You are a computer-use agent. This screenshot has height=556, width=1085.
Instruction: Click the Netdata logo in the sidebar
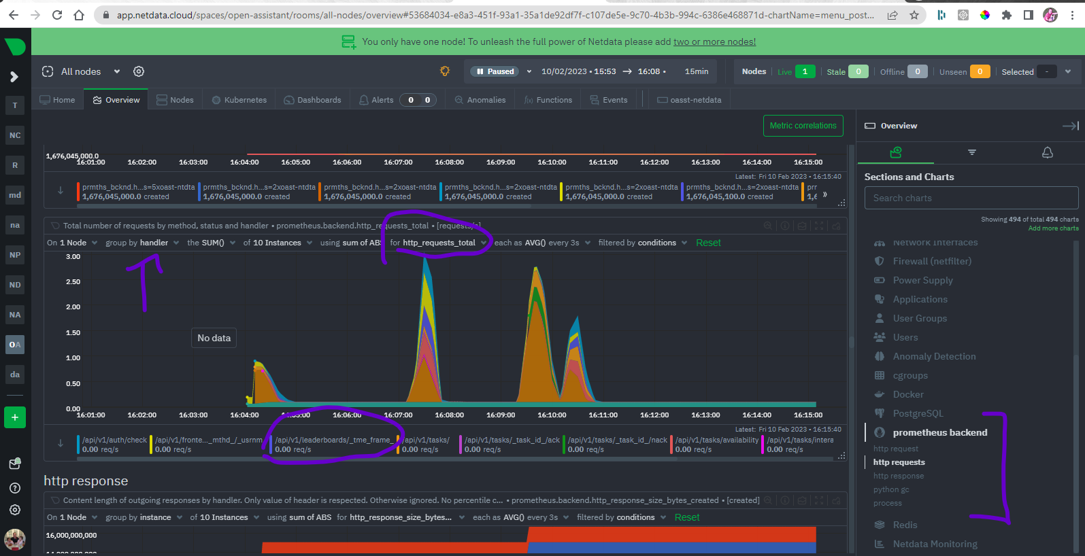[x=15, y=47]
